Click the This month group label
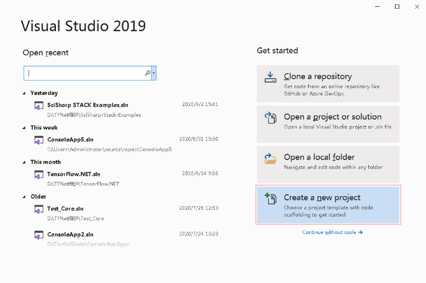 (x=46, y=162)
